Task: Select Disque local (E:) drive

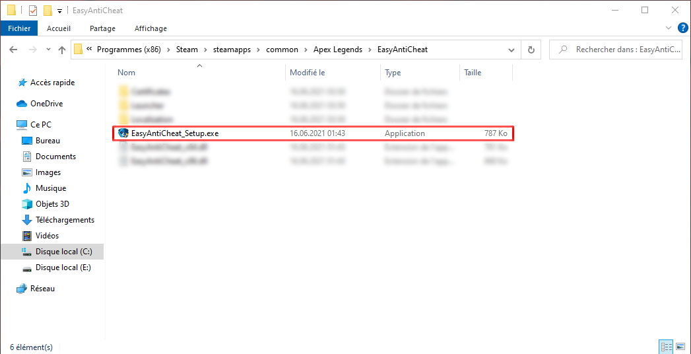Action: [x=57, y=267]
